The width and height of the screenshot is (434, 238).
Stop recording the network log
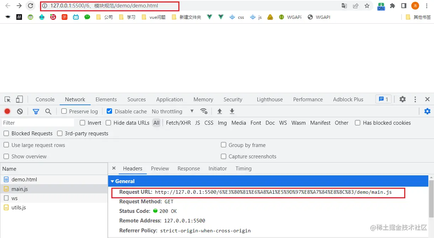click(x=7, y=111)
